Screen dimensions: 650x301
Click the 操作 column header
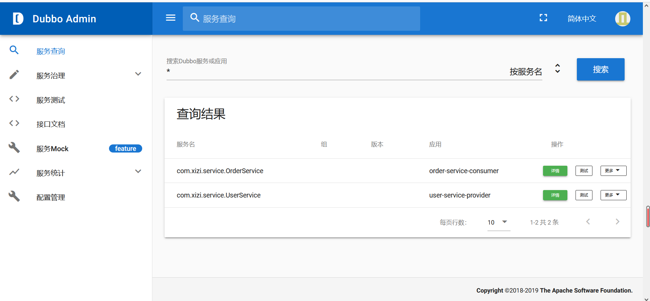[557, 144]
